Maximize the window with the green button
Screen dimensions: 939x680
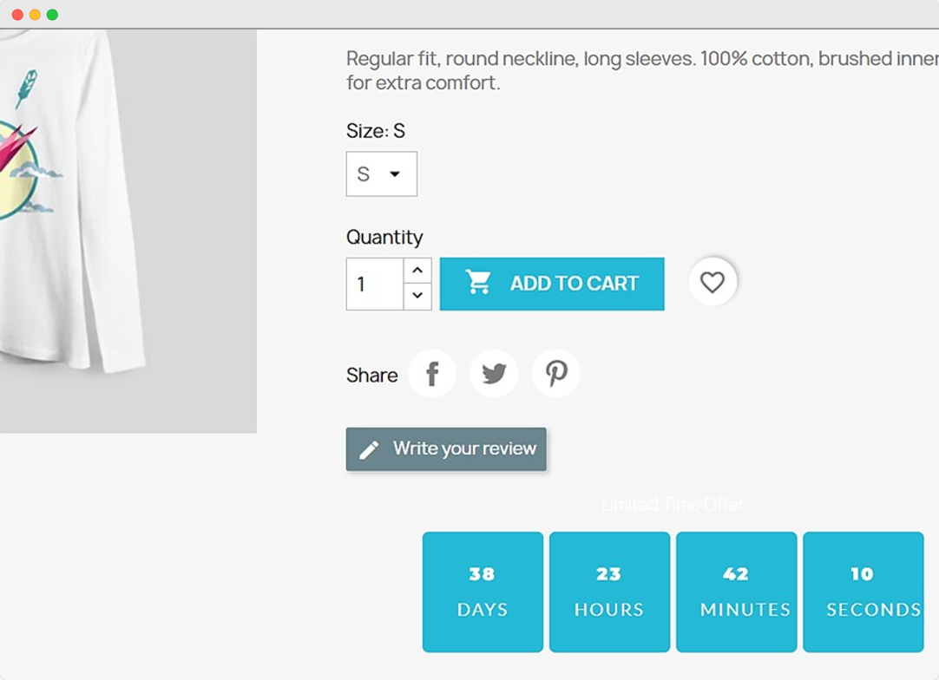point(52,15)
